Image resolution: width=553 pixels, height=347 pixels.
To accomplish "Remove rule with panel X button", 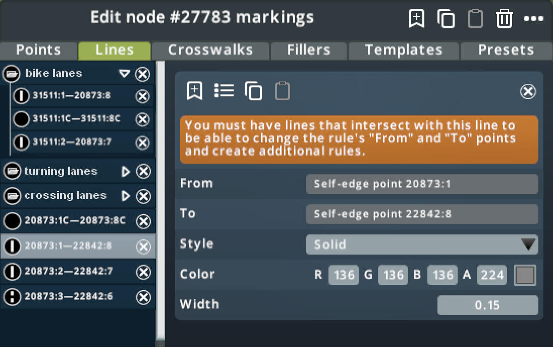I will (528, 91).
